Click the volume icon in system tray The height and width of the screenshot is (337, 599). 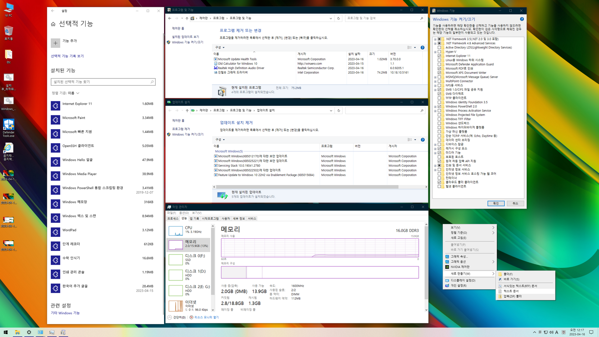tap(551, 332)
